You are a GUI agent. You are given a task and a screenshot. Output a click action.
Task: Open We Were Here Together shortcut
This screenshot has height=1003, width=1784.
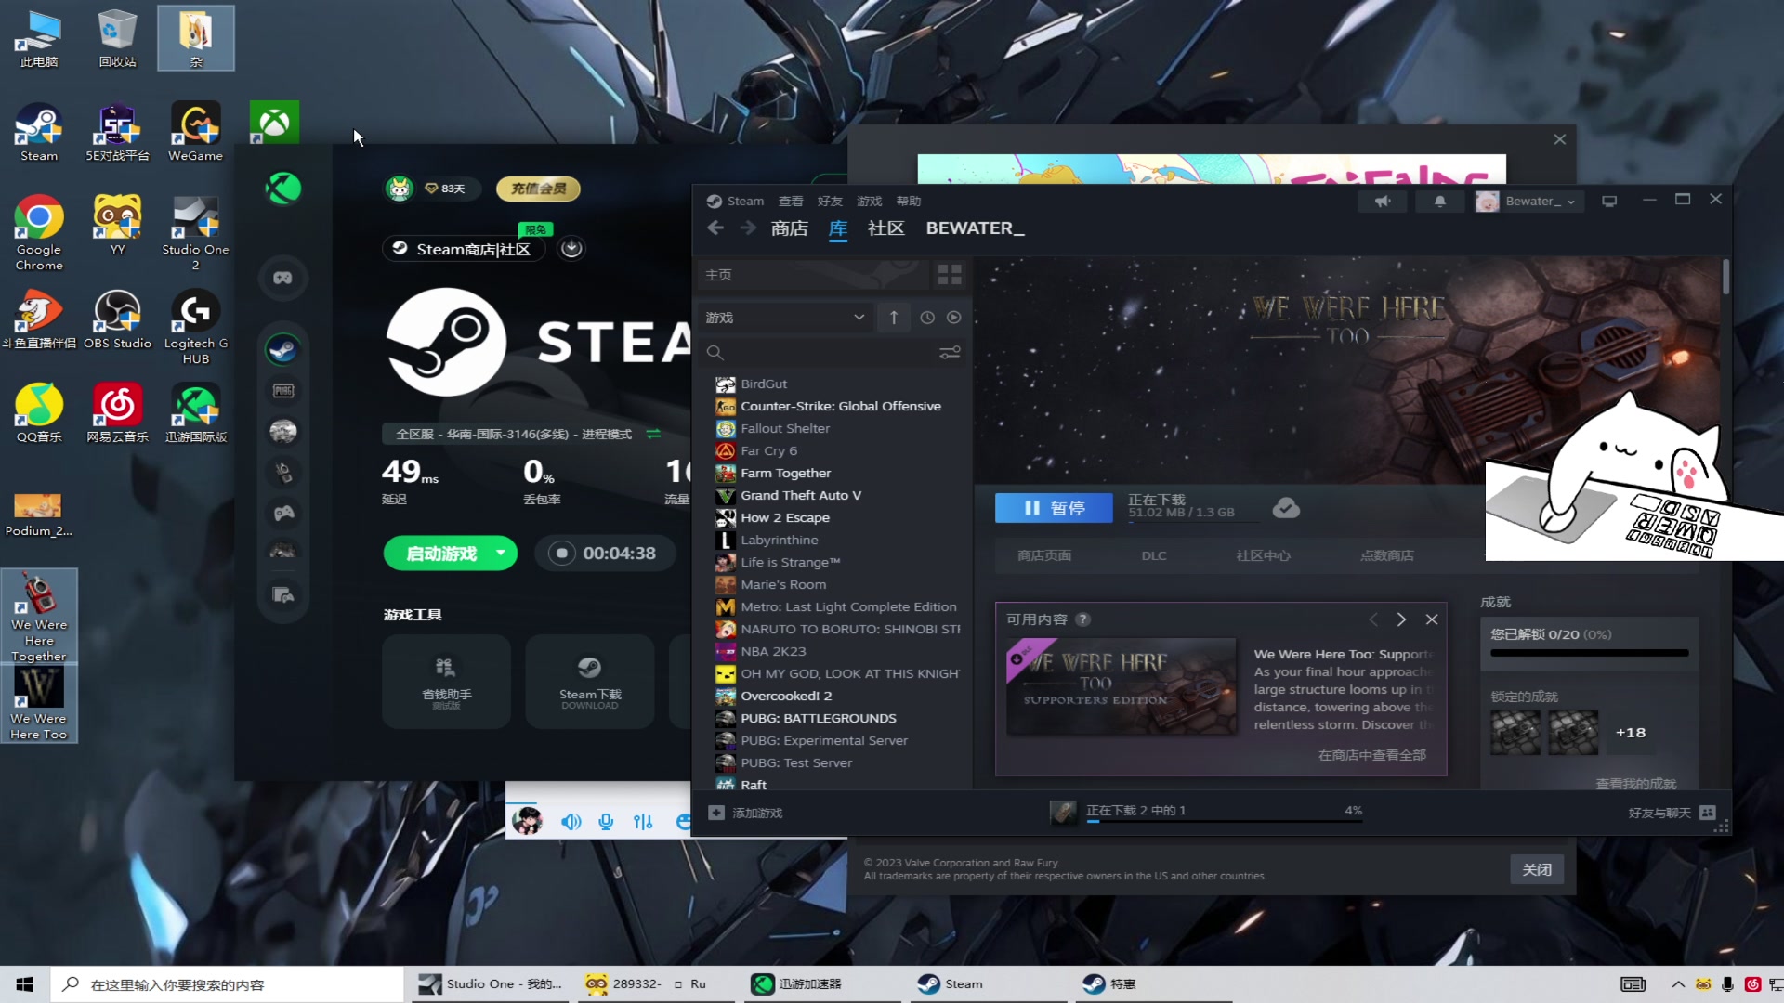[x=39, y=617]
